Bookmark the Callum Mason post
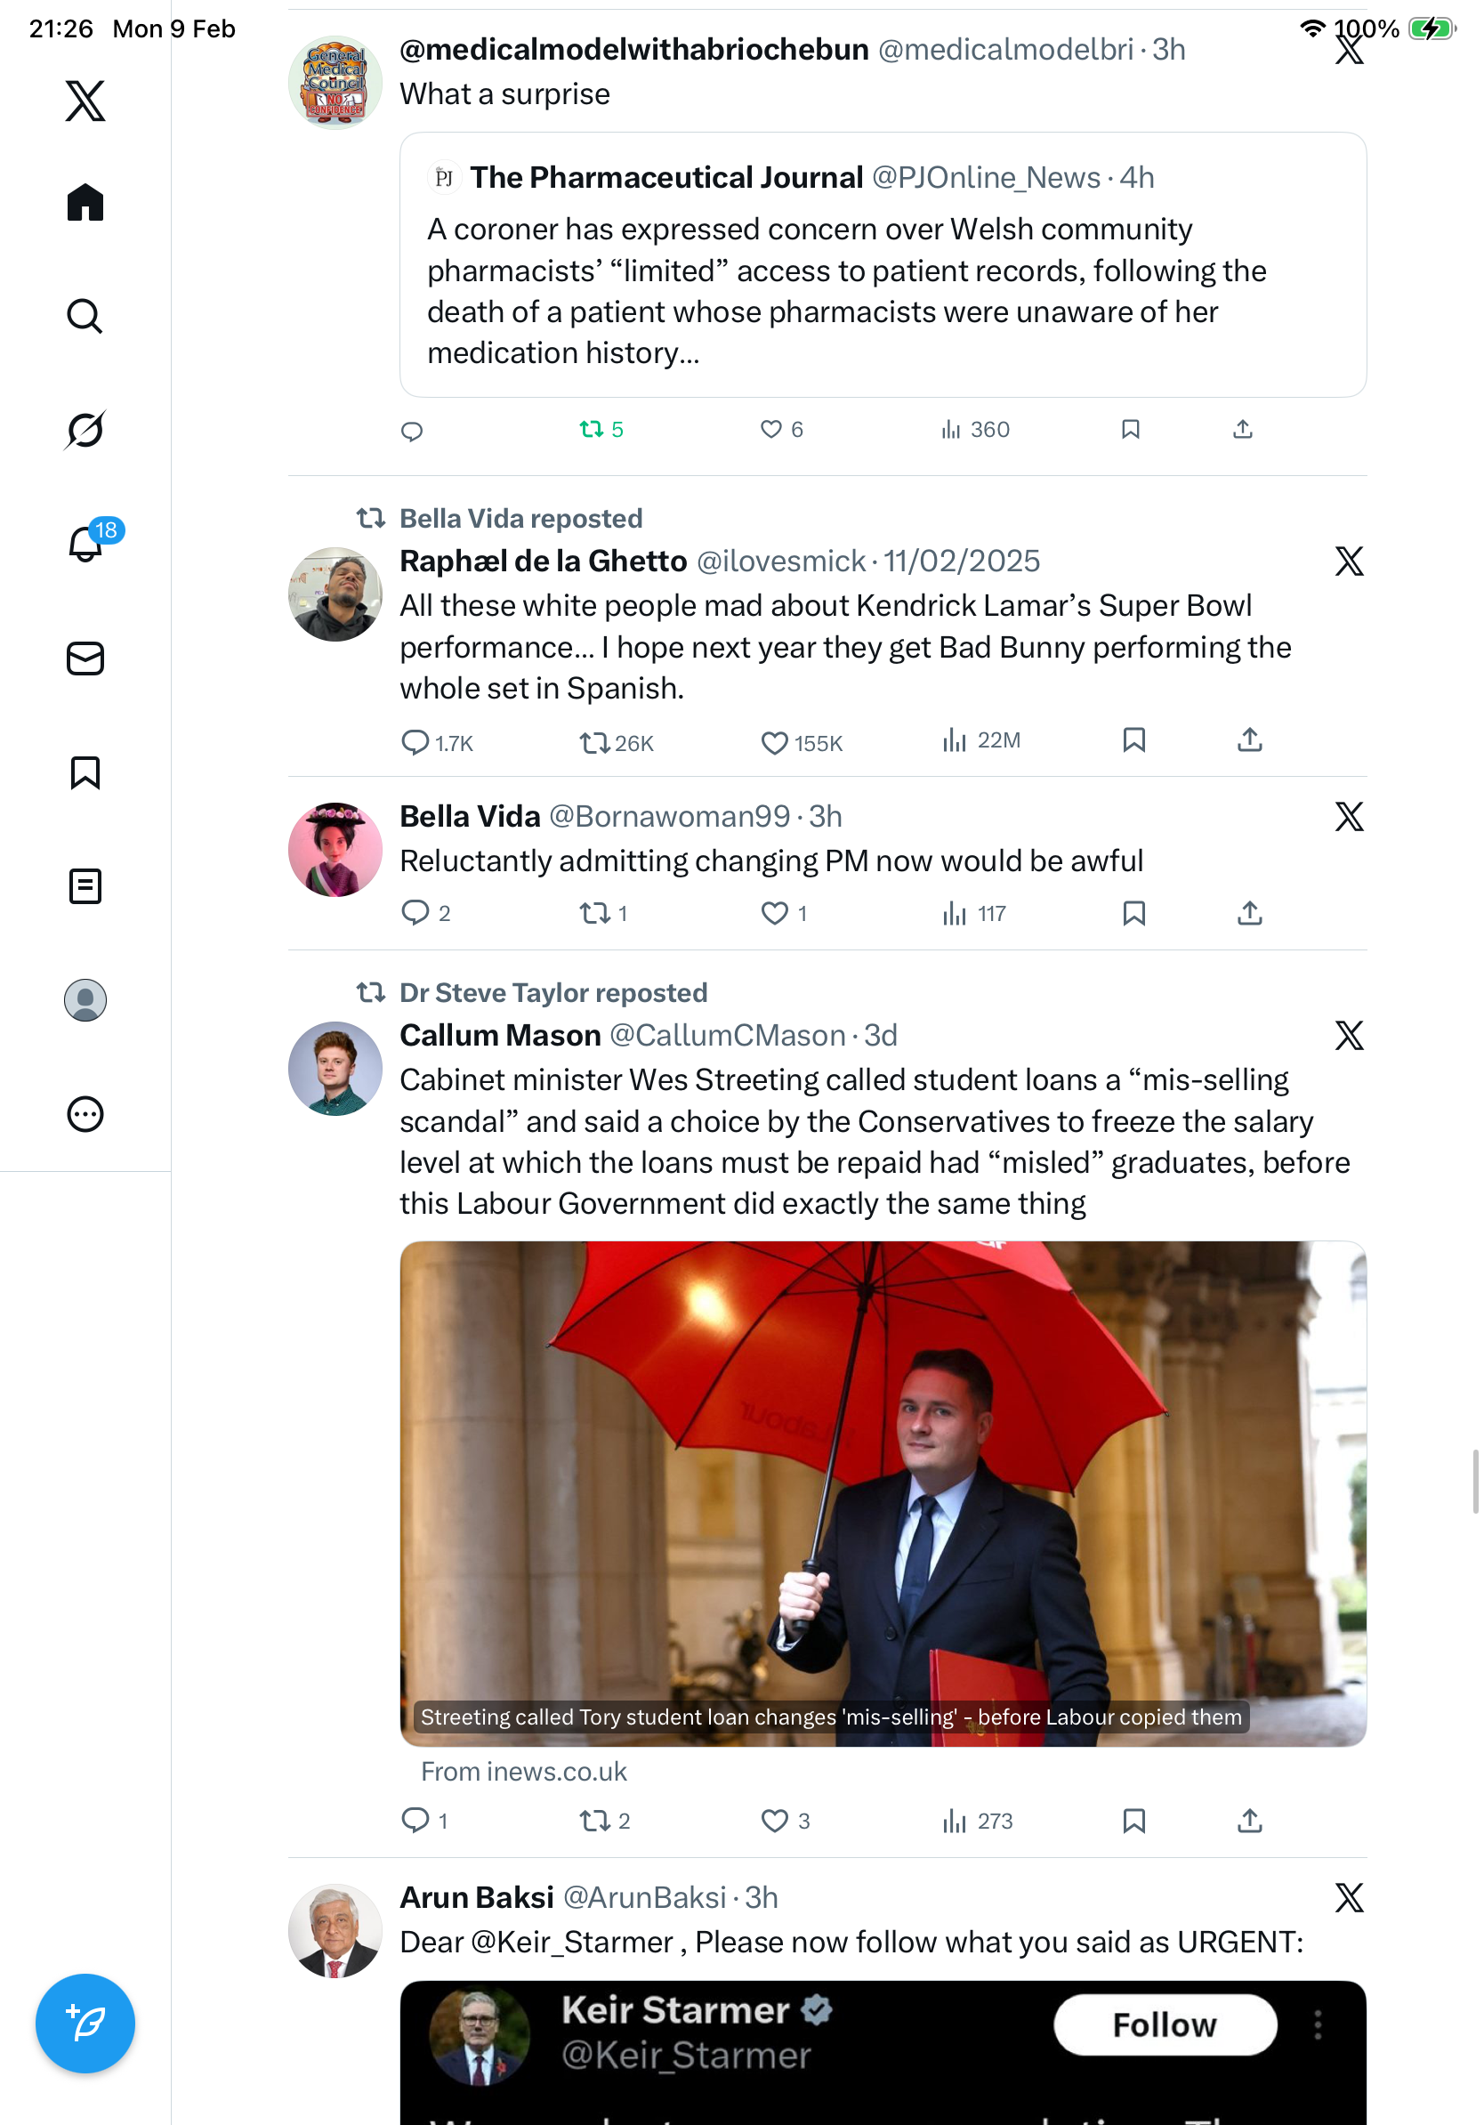The image size is (1484, 2125). click(1133, 1821)
